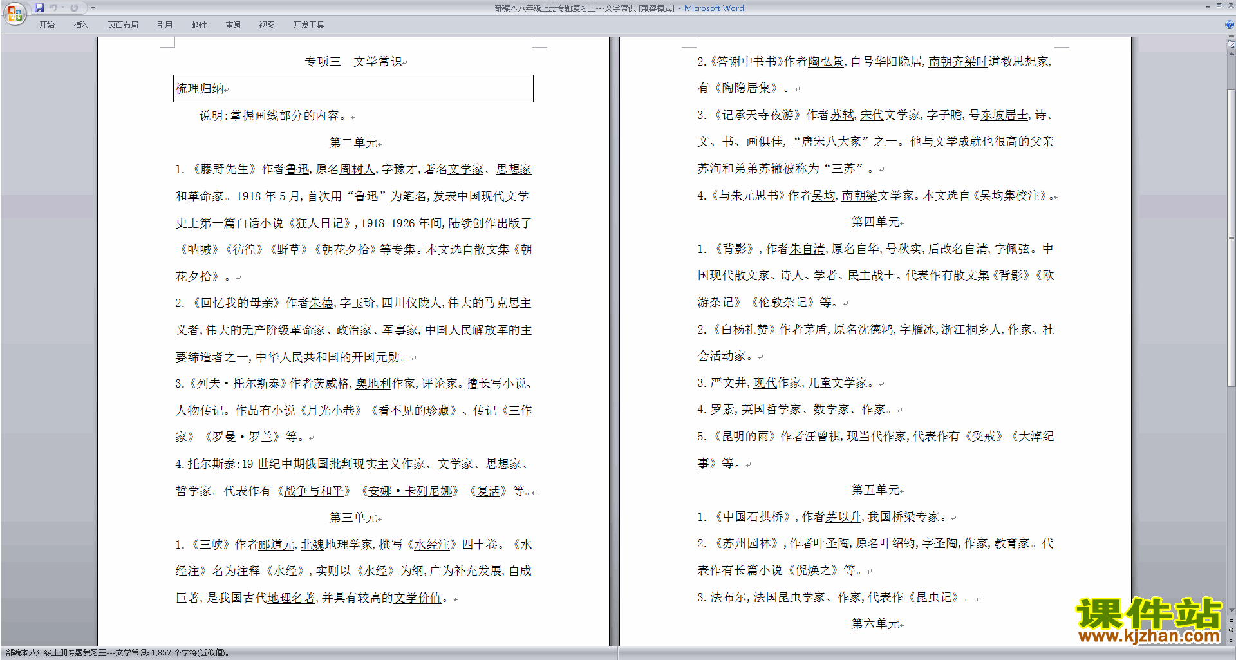Open the round Office button menu
The width and height of the screenshot is (1236, 660).
(14, 13)
